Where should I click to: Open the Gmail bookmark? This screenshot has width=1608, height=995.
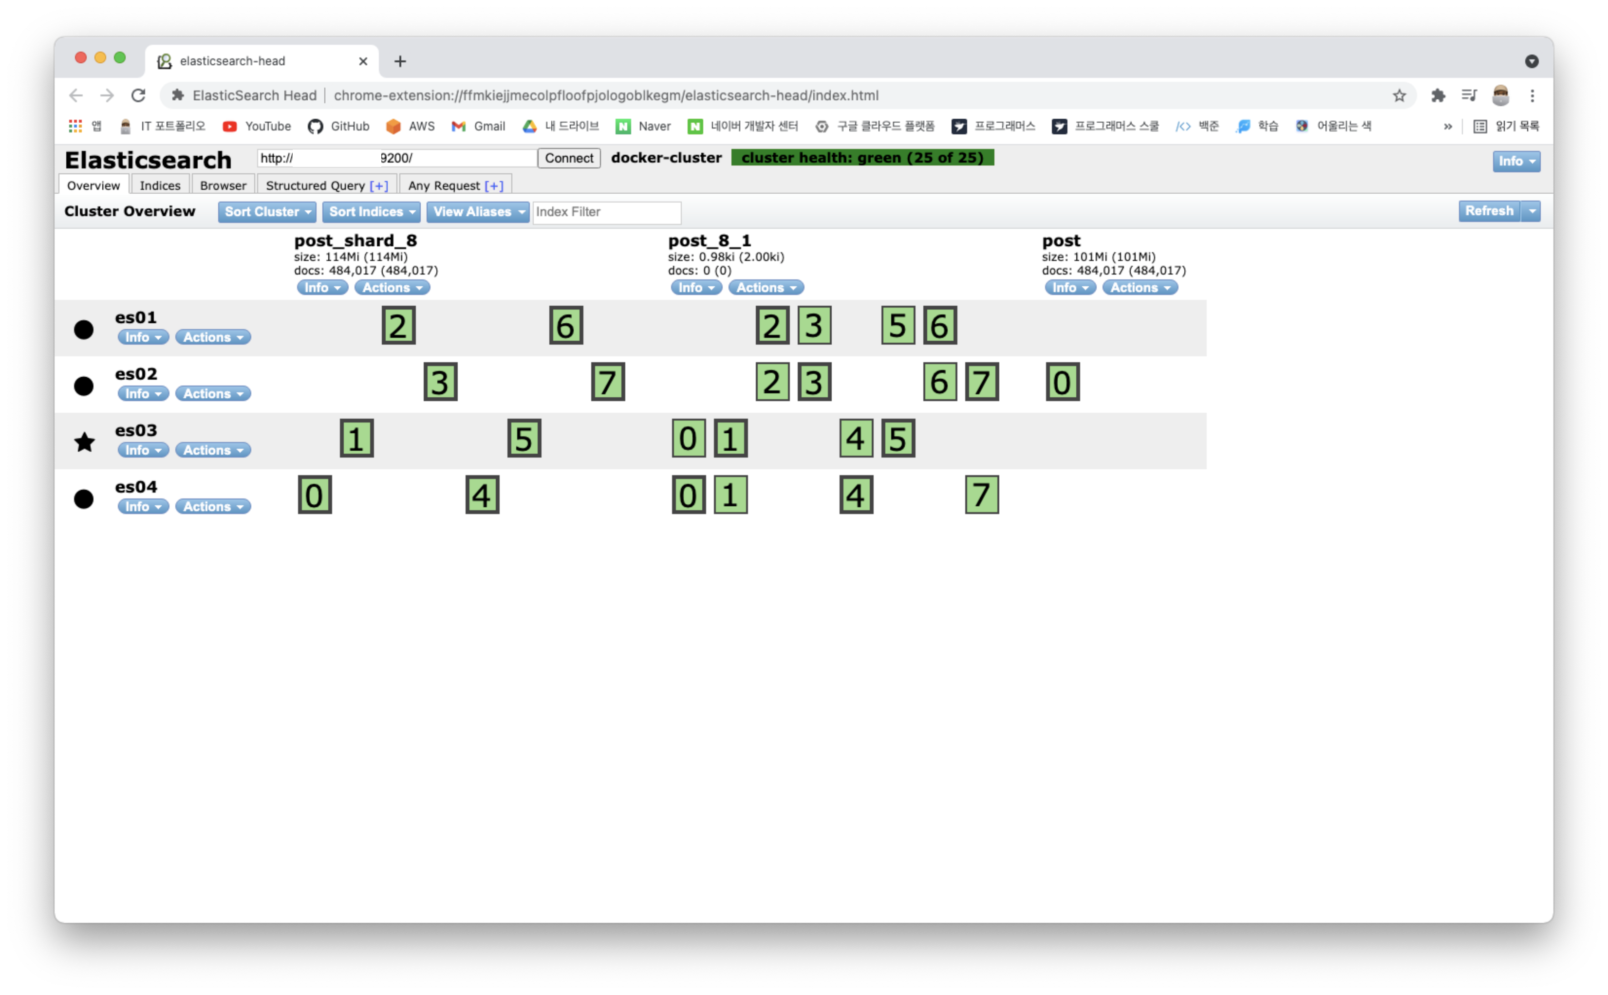[x=479, y=126]
